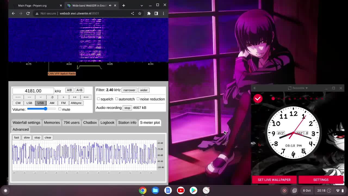Step frequency up with the +++ button
Screen dimensions: 348x196
(x=86, y=97)
